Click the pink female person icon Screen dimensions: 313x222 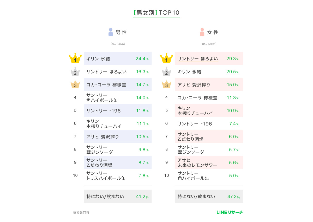click(x=202, y=32)
